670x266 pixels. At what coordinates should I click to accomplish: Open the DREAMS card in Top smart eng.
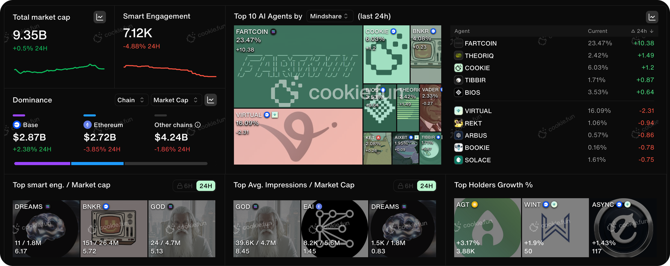tap(46, 229)
